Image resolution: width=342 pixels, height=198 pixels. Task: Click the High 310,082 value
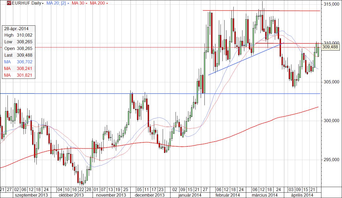[24, 35]
